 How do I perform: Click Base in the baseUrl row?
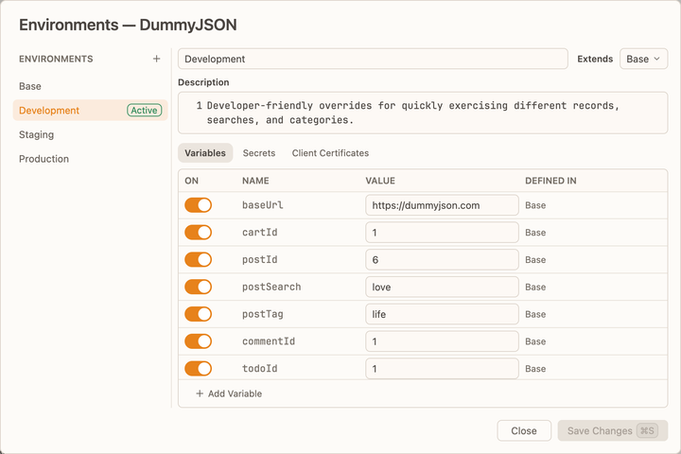pos(535,205)
